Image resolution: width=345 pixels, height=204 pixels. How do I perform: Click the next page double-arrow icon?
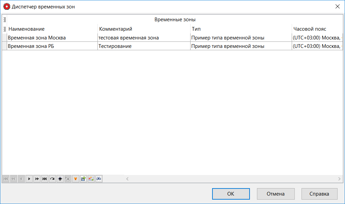click(37, 179)
